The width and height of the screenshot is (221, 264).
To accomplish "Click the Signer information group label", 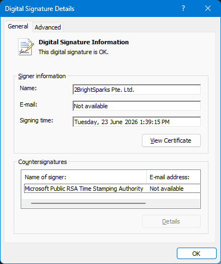I will (42, 76).
